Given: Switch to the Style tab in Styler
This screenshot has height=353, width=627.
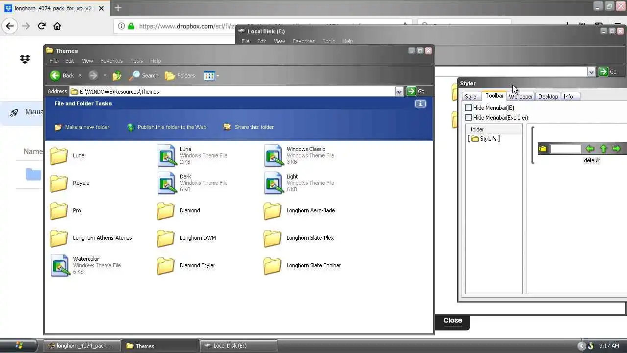Looking at the screenshot, I should coord(471,97).
